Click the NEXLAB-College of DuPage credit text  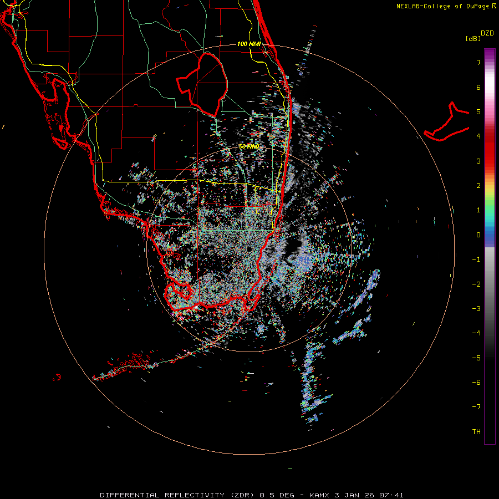[446, 6]
